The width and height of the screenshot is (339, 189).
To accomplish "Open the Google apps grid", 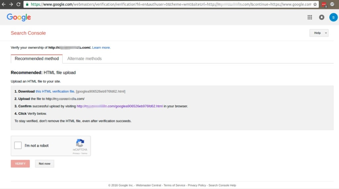I will [310, 18].
